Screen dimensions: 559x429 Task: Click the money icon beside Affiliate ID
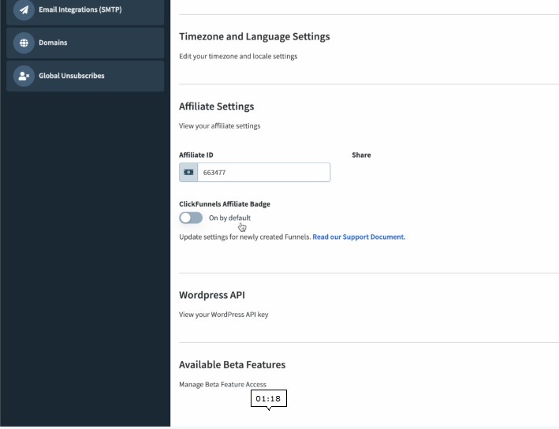[x=188, y=172]
